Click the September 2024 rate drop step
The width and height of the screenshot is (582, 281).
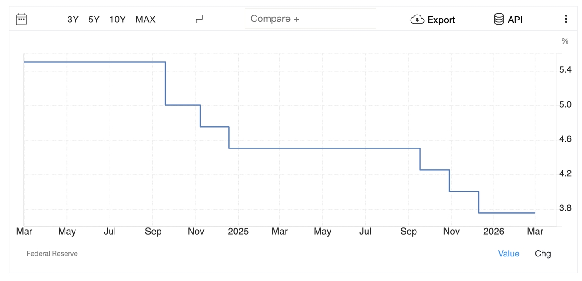click(165, 84)
